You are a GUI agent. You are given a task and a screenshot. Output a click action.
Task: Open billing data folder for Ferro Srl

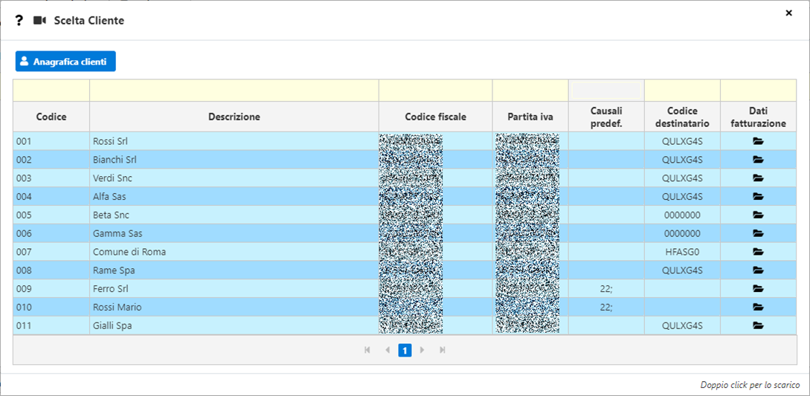click(x=758, y=288)
